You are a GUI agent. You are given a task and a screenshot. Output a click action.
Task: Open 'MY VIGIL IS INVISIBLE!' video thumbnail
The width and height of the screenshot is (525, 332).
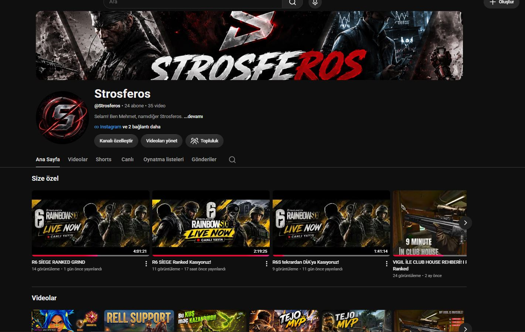click(429, 321)
